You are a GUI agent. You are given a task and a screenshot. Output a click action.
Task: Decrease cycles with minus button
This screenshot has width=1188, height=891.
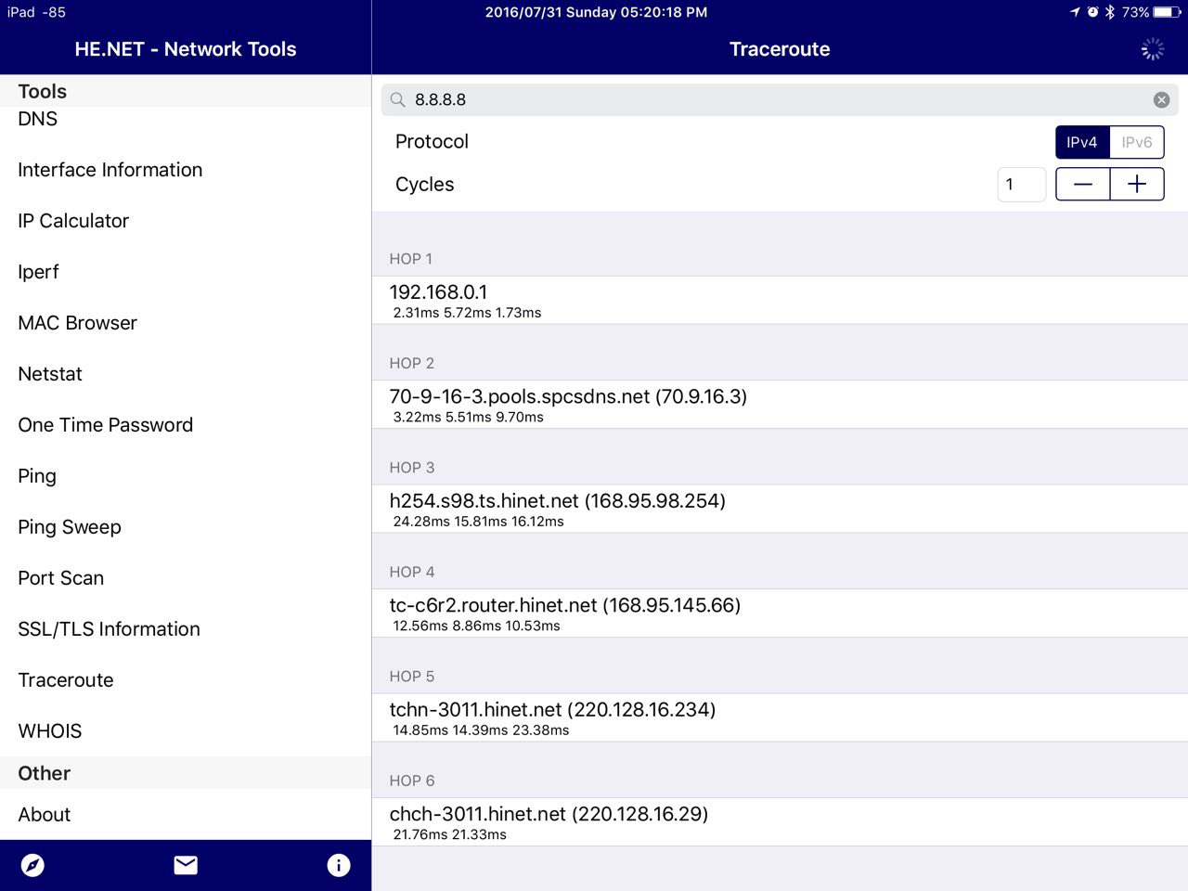point(1083,184)
